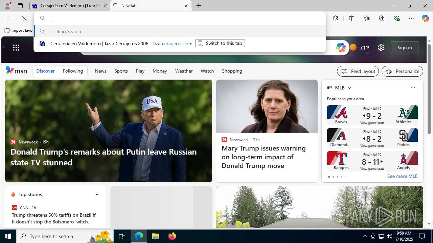Launch Firefox from the taskbar
This screenshot has width=433, height=243.
[172, 236]
